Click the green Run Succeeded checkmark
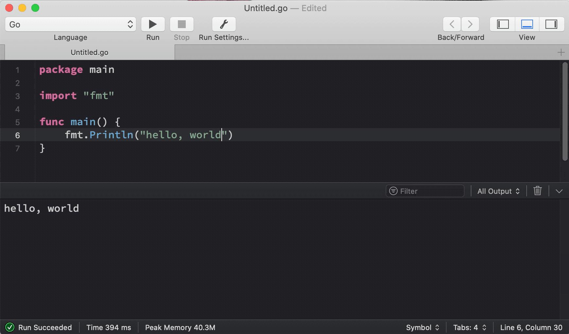 tap(10, 327)
